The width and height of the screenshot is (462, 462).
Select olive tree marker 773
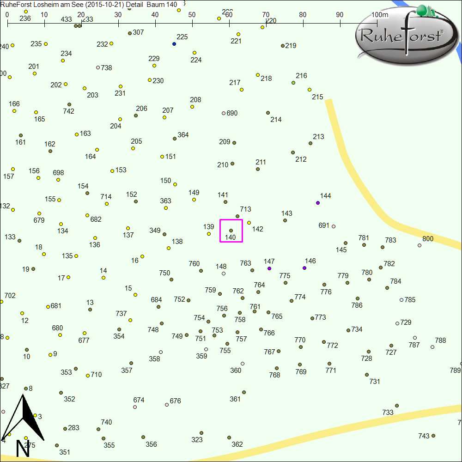coord(312,318)
